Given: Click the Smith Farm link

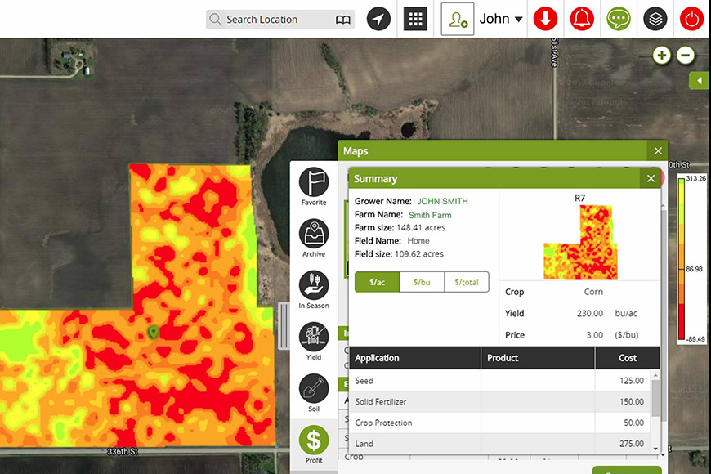Looking at the screenshot, I should click(x=430, y=215).
